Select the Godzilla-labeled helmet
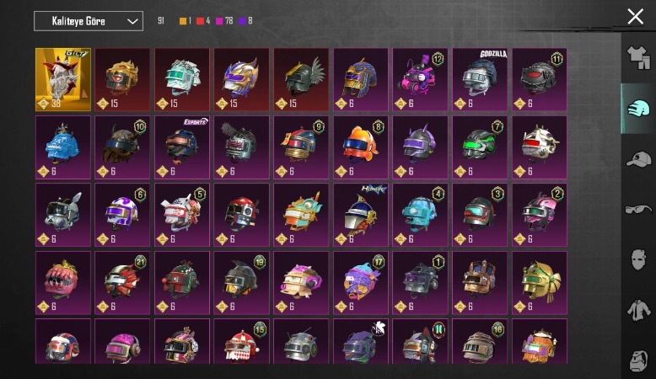The image size is (656, 379). (x=480, y=79)
